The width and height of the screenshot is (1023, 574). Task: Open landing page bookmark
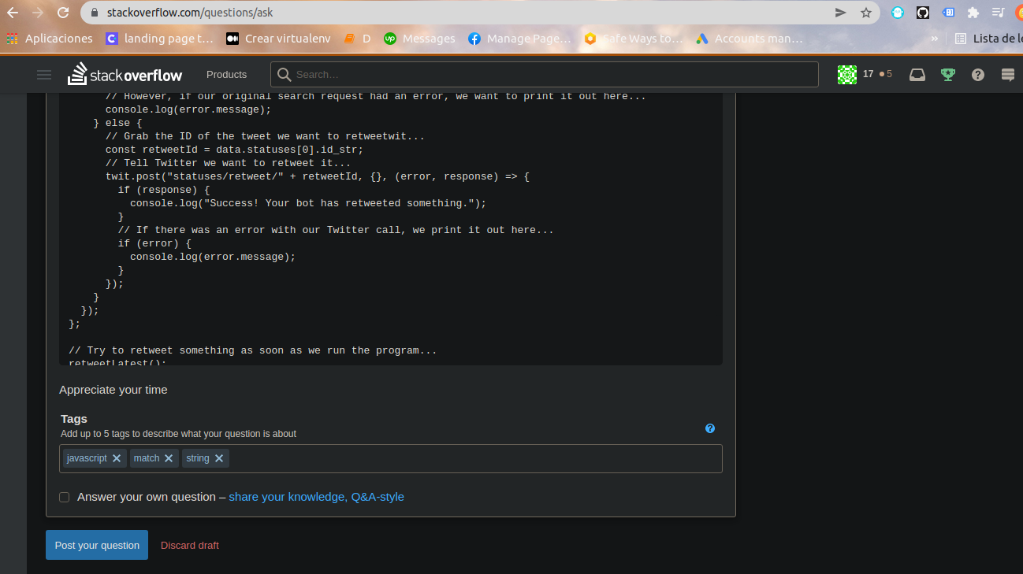[159, 39]
